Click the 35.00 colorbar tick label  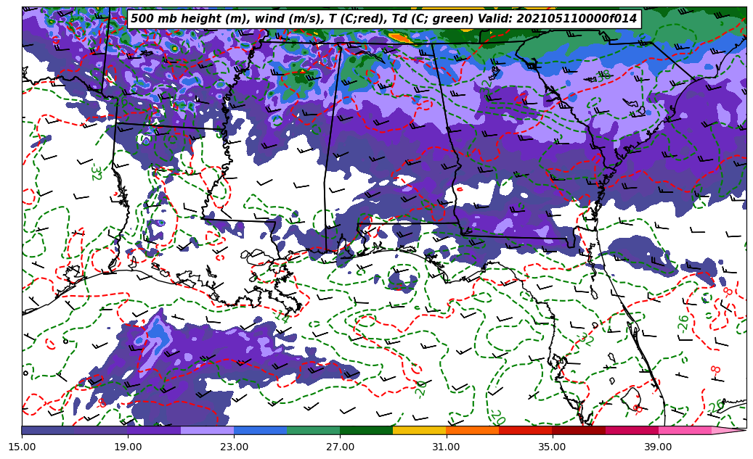coord(552,447)
